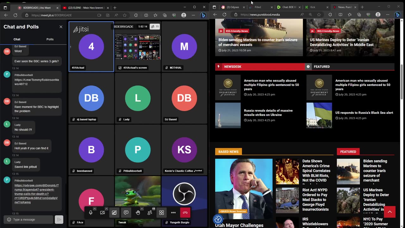Switch to the Polls tab
The image size is (405, 228).
50,39
